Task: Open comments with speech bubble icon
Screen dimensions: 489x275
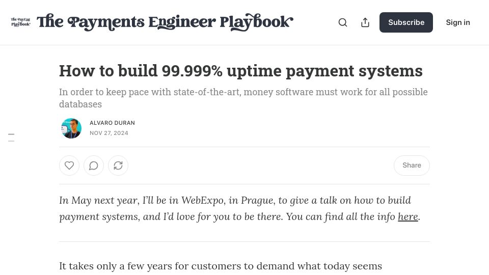Action: (94, 166)
